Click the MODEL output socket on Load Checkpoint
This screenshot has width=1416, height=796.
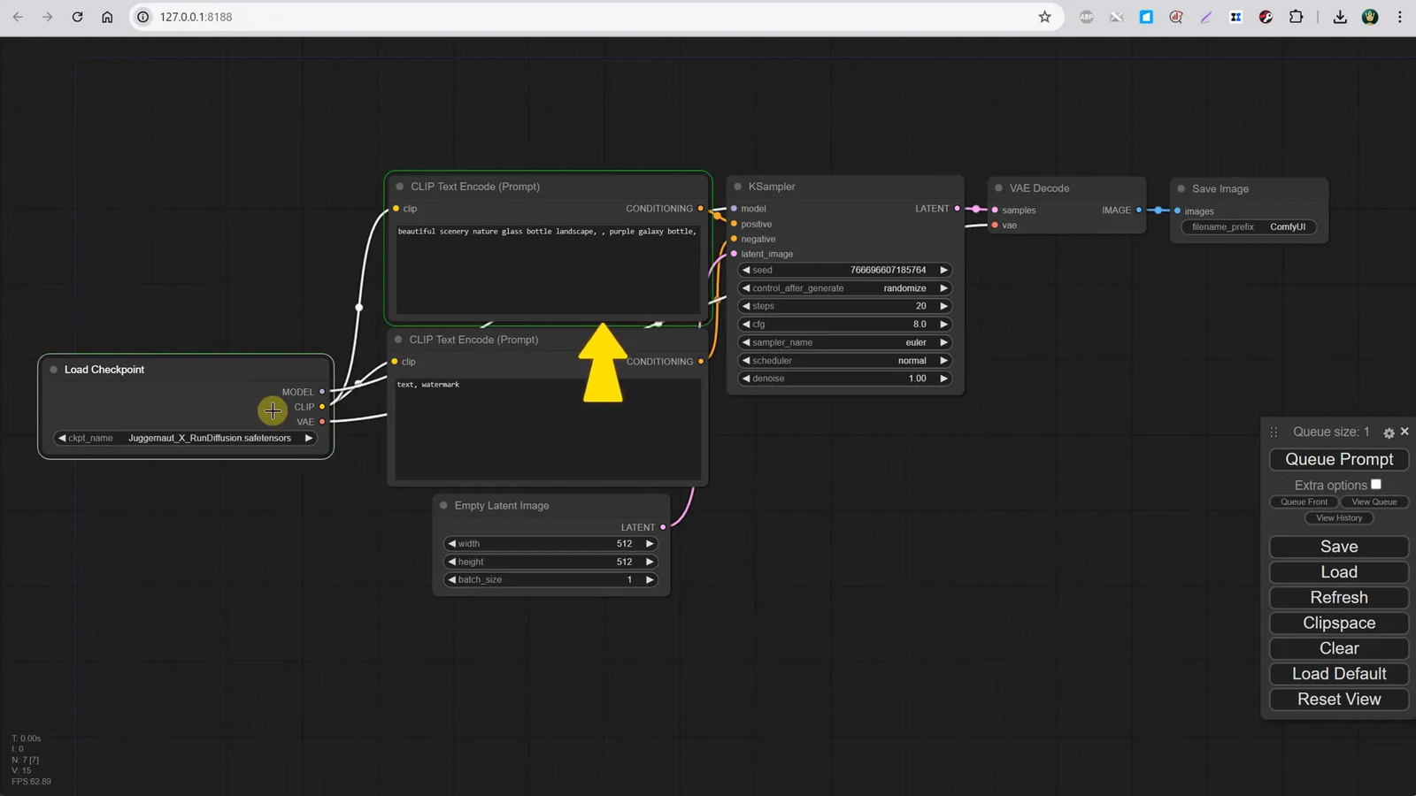pyautogui.click(x=322, y=392)
